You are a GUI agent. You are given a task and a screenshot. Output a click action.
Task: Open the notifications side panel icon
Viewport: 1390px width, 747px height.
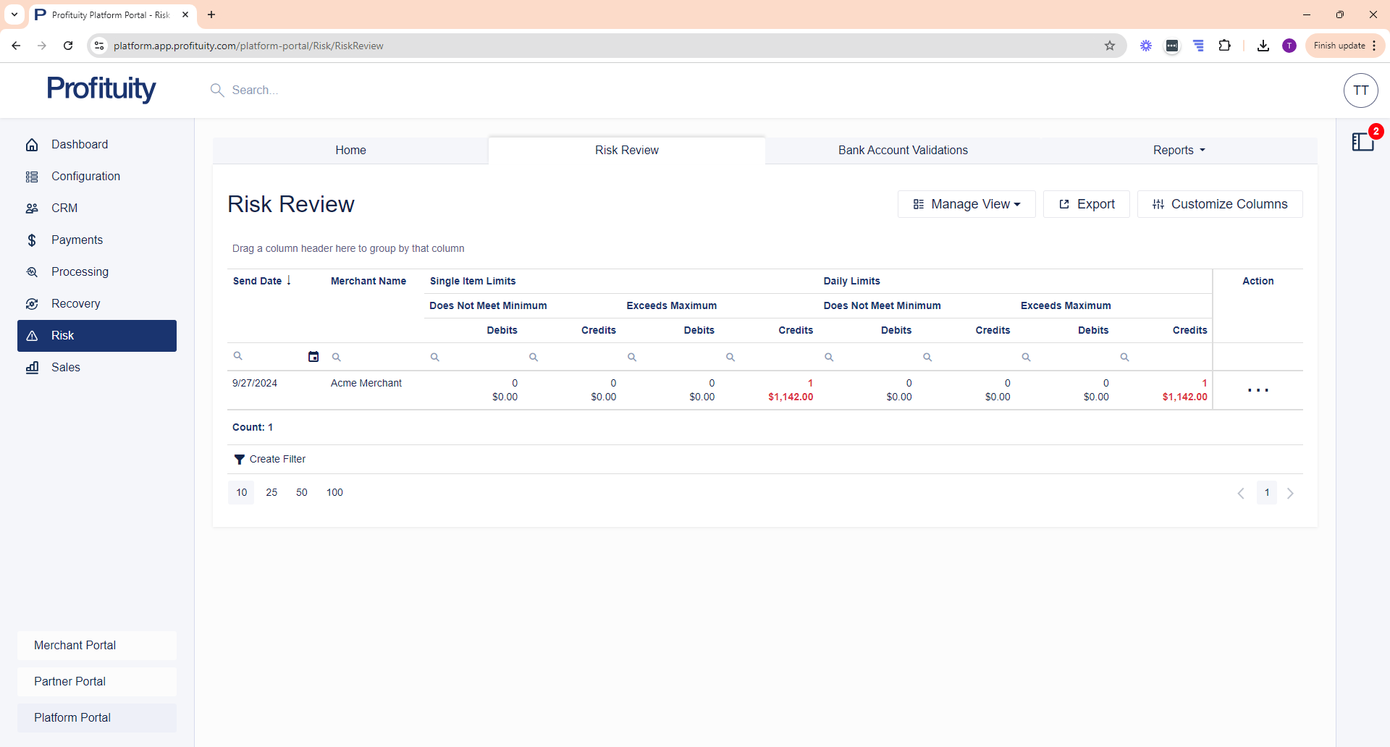(1362, 142)
